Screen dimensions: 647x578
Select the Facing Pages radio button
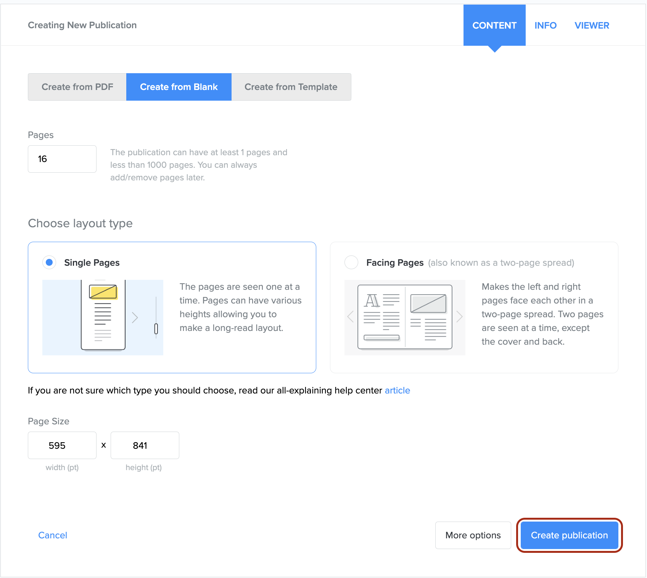point(351,263)
